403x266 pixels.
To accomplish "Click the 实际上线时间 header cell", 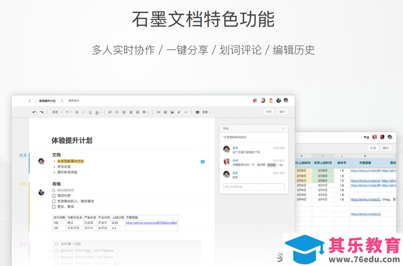I will pyautogui.click(x=323, y=163).
